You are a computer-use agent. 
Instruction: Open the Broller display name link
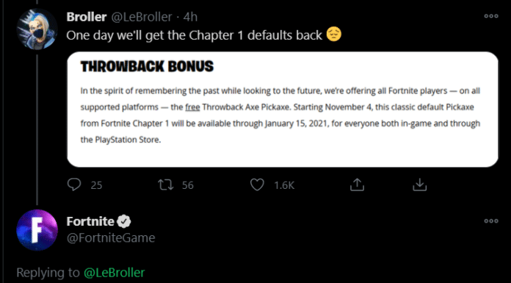click(87, 17)
